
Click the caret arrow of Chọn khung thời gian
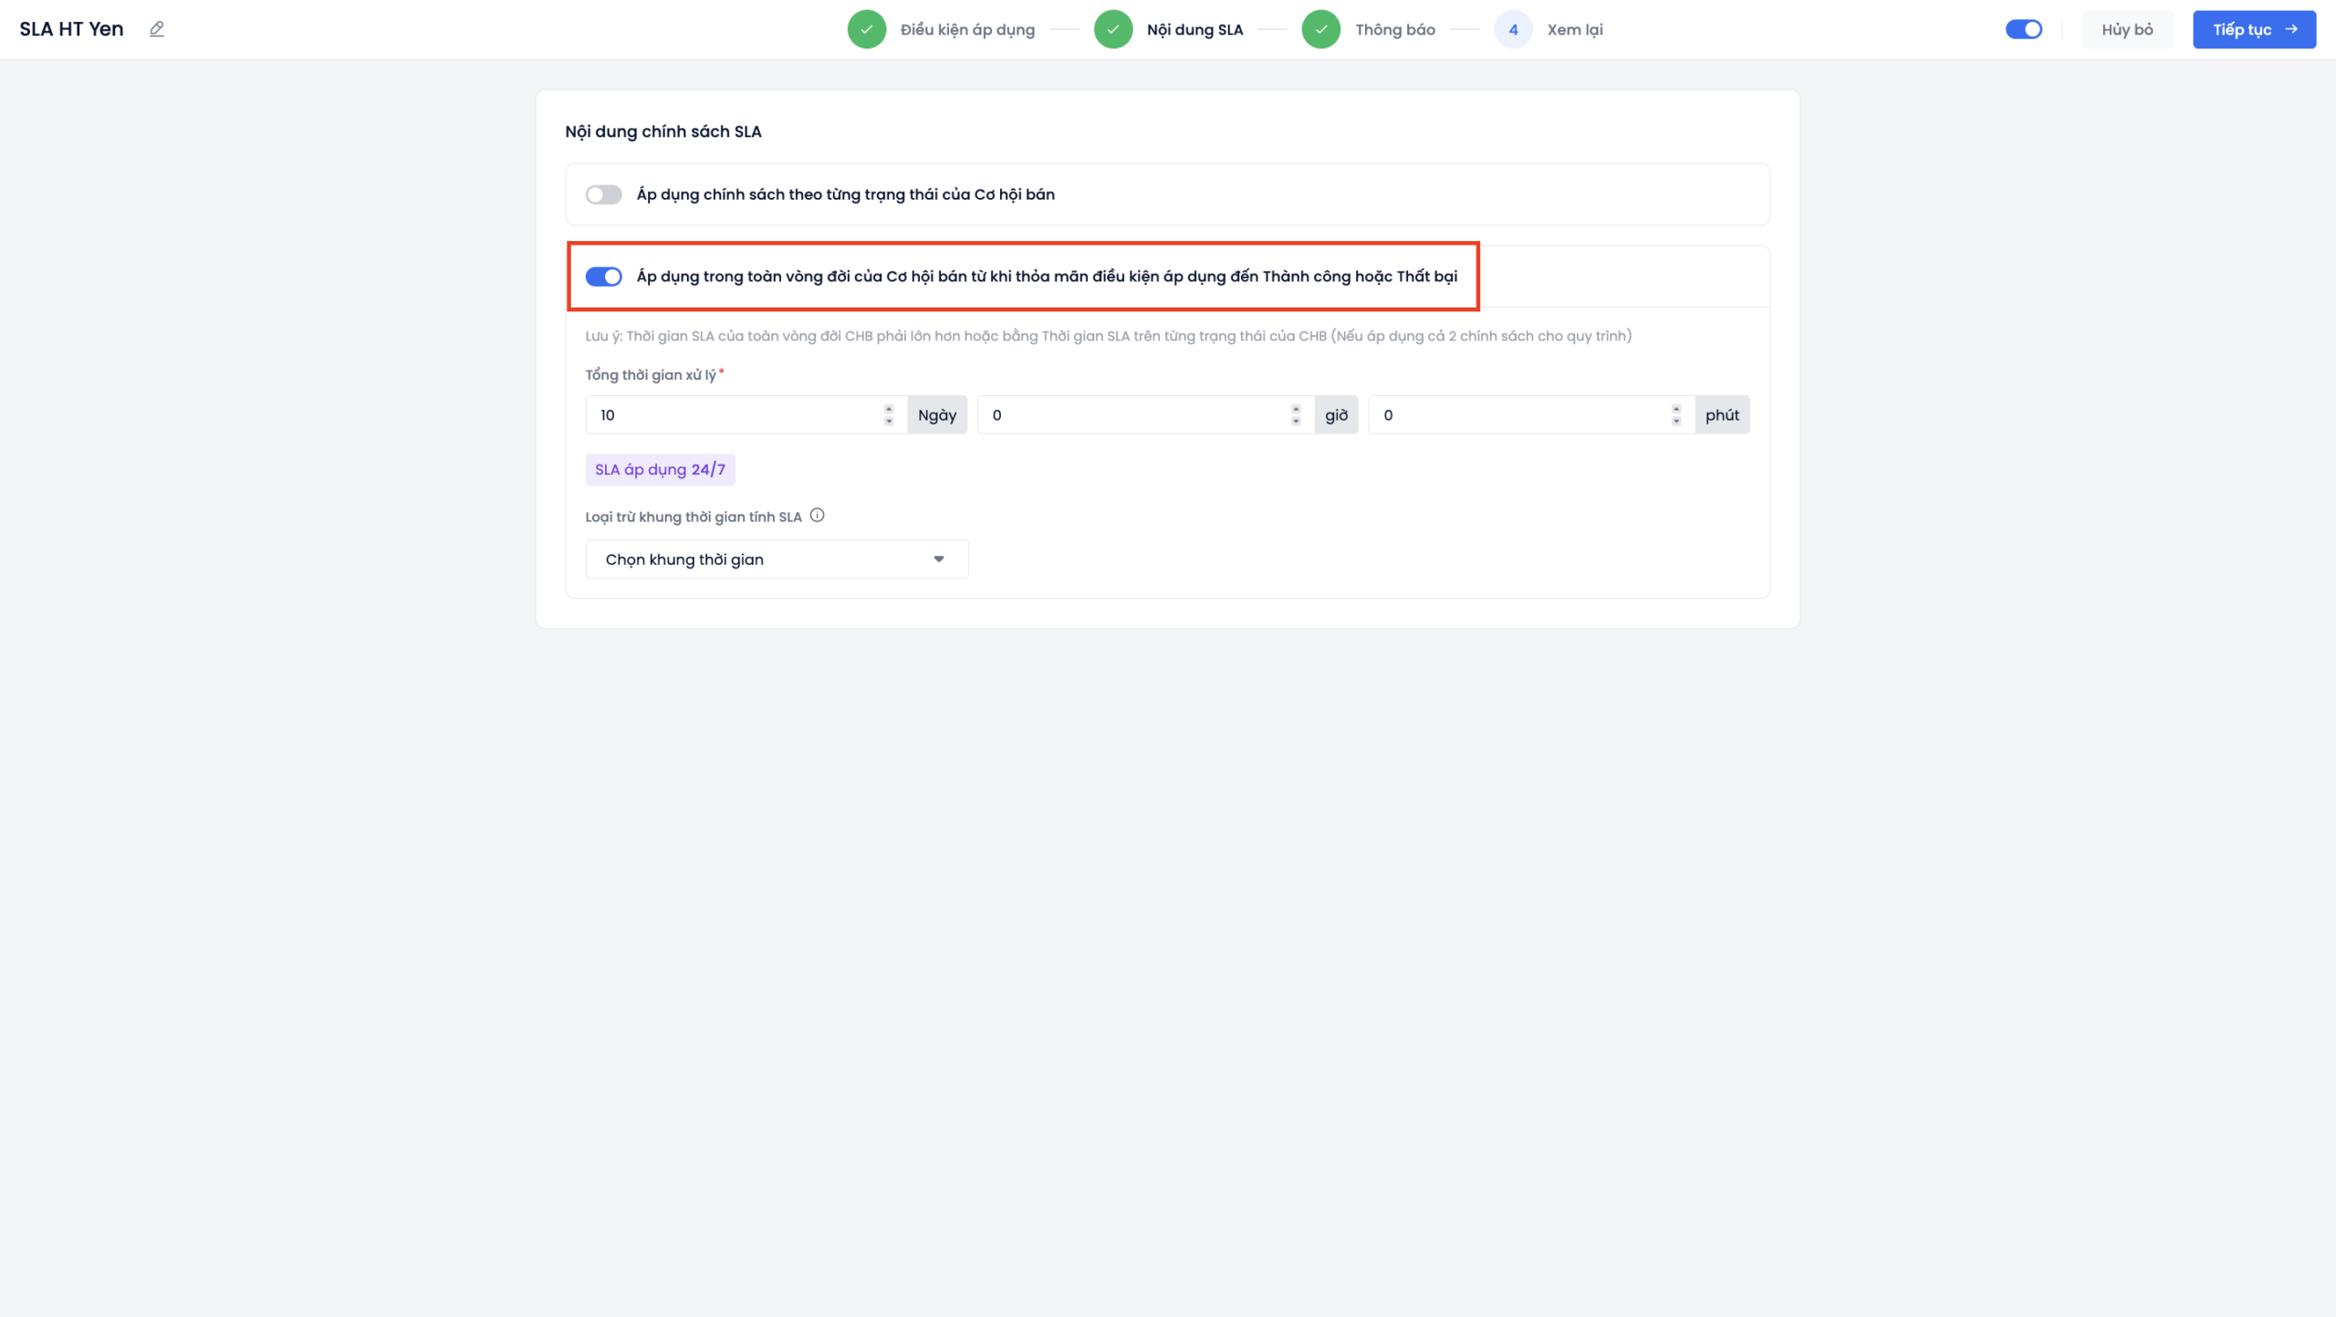939,559
